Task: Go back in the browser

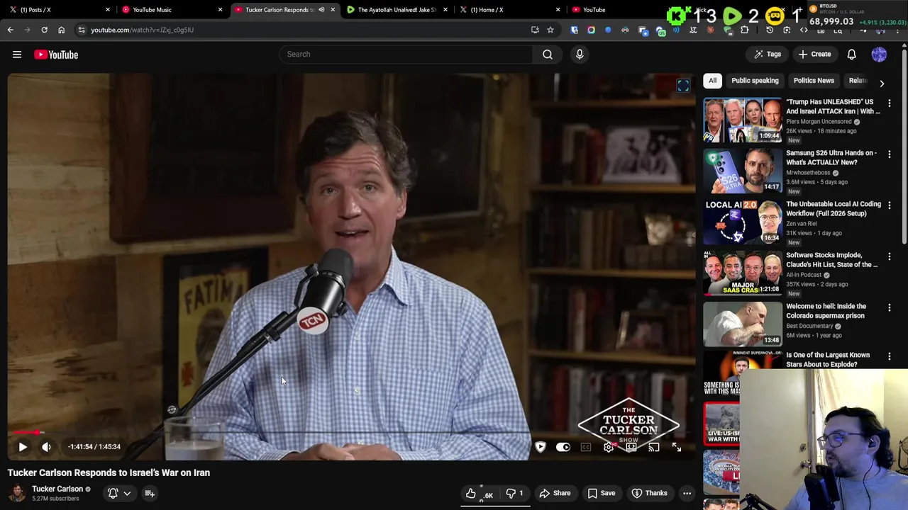Action: pos(11,30)
